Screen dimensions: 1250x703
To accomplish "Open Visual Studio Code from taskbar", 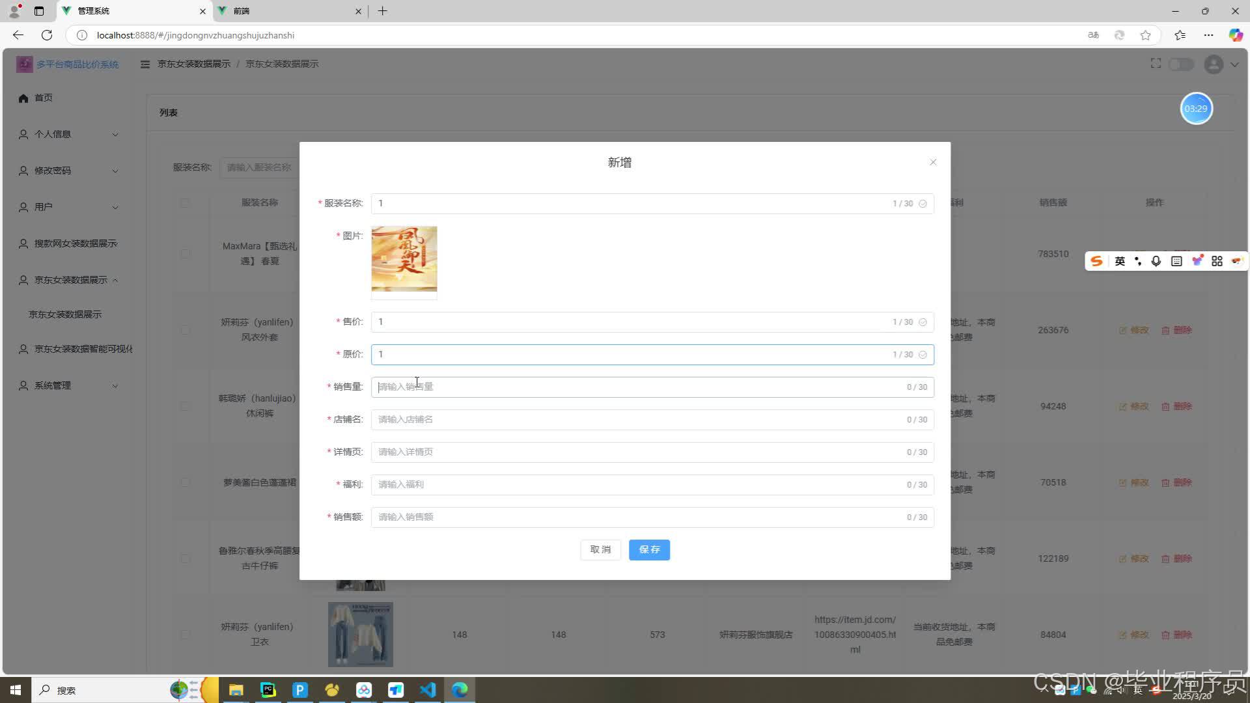I will click(427, 690).
